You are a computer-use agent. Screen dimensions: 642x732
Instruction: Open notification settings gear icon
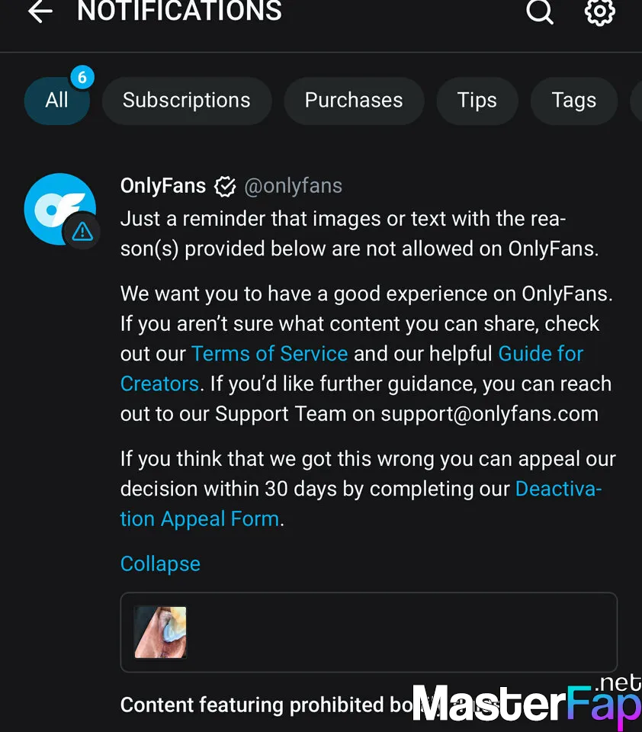(599, 11)
